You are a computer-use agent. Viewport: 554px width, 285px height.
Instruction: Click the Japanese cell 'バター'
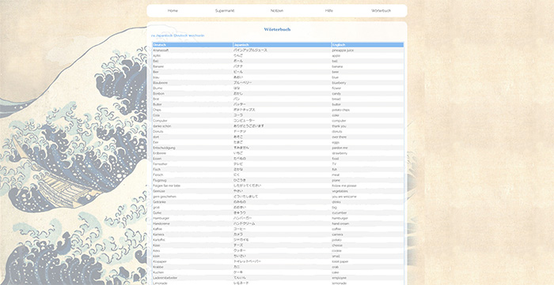pyautogui.click(x=239, y=104)
